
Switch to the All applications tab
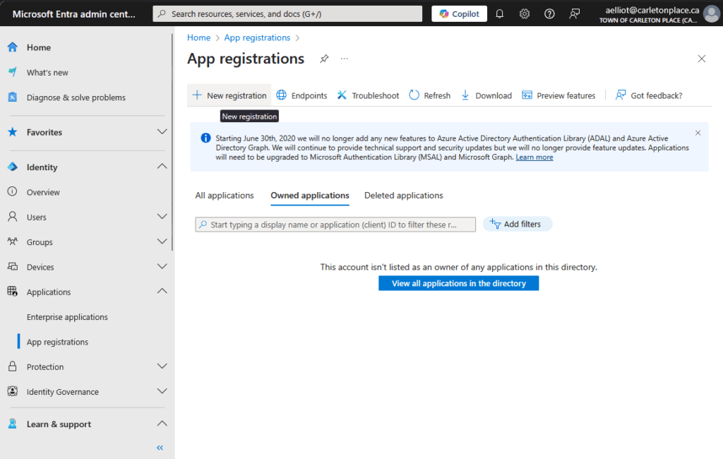(x=225, y=195)
